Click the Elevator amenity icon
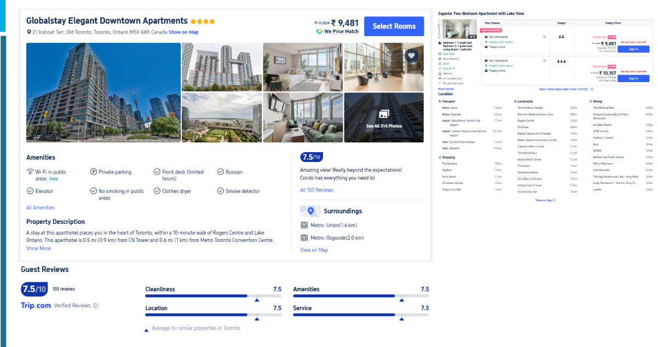 29,190
